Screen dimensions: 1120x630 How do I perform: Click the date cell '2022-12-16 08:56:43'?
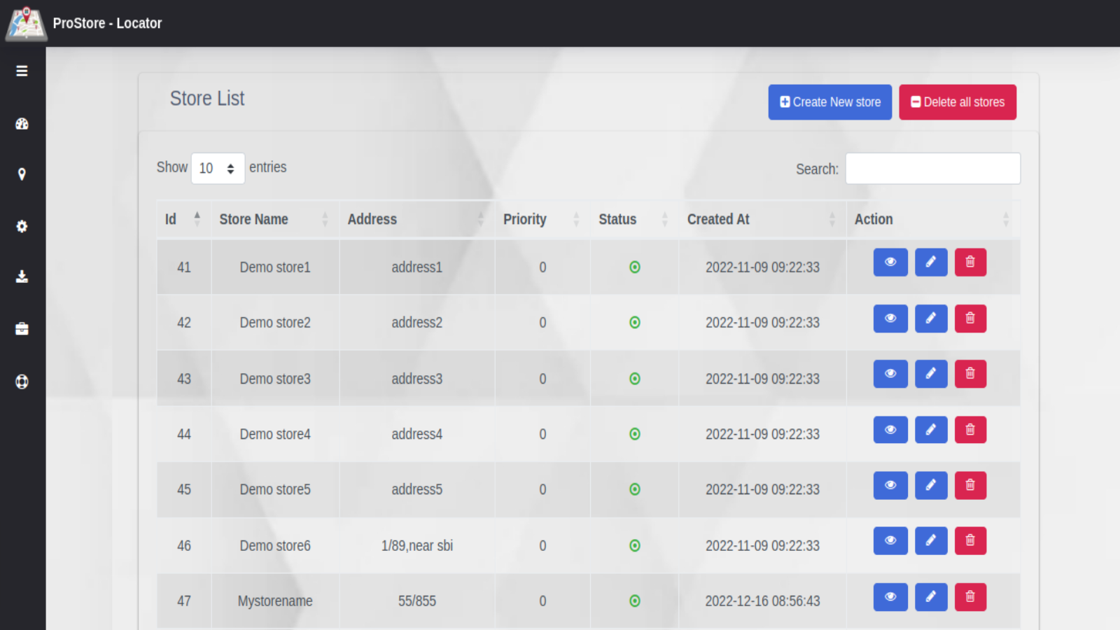click(762, 601)
